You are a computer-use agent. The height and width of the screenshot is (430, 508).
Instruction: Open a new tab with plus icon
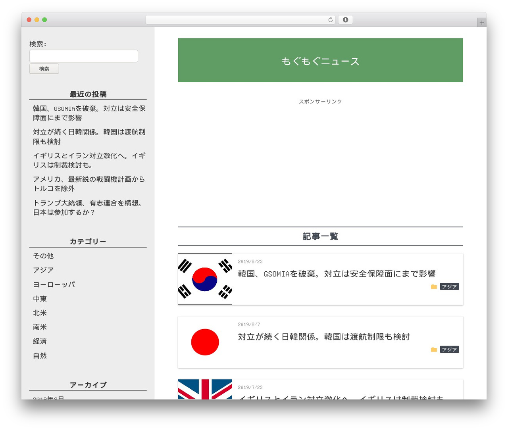click(x=481, y=23)
